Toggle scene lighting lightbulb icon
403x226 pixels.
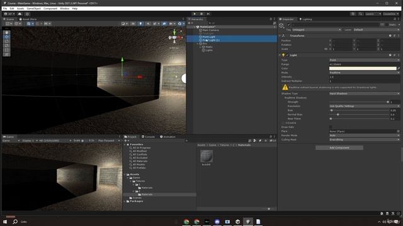(x=140, y=24)
